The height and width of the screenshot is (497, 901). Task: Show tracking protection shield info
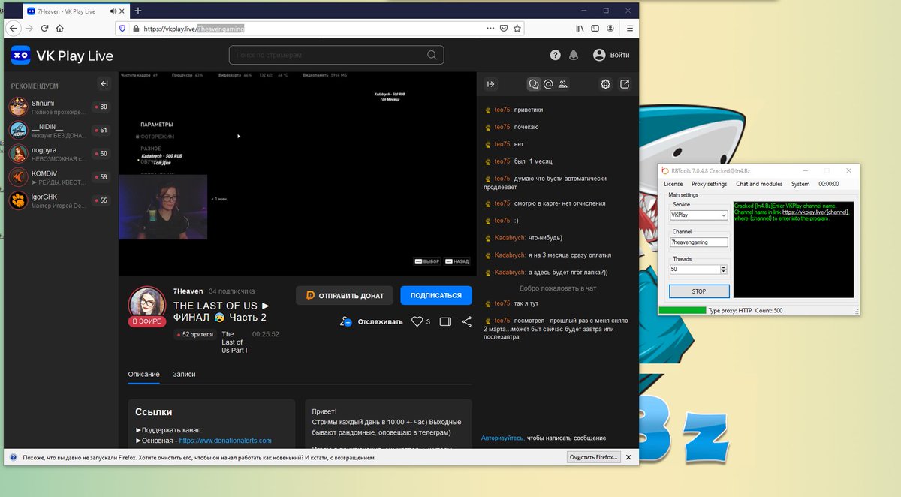coord(124,28)
